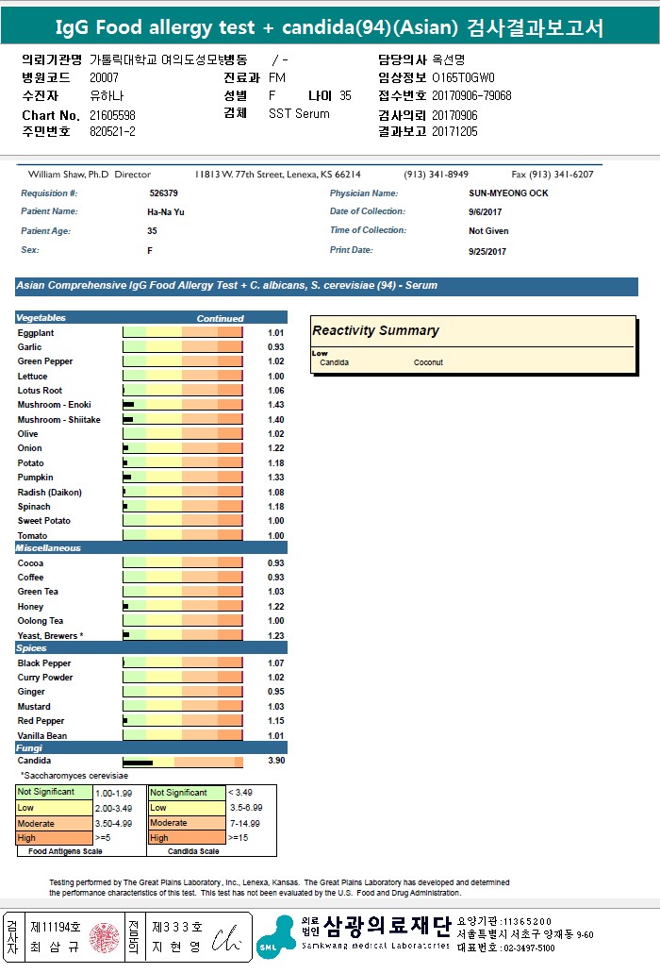Viewport: 660px width, 973px height.
Task: Click the red circular seal stamp
Action: coord(103,937)
